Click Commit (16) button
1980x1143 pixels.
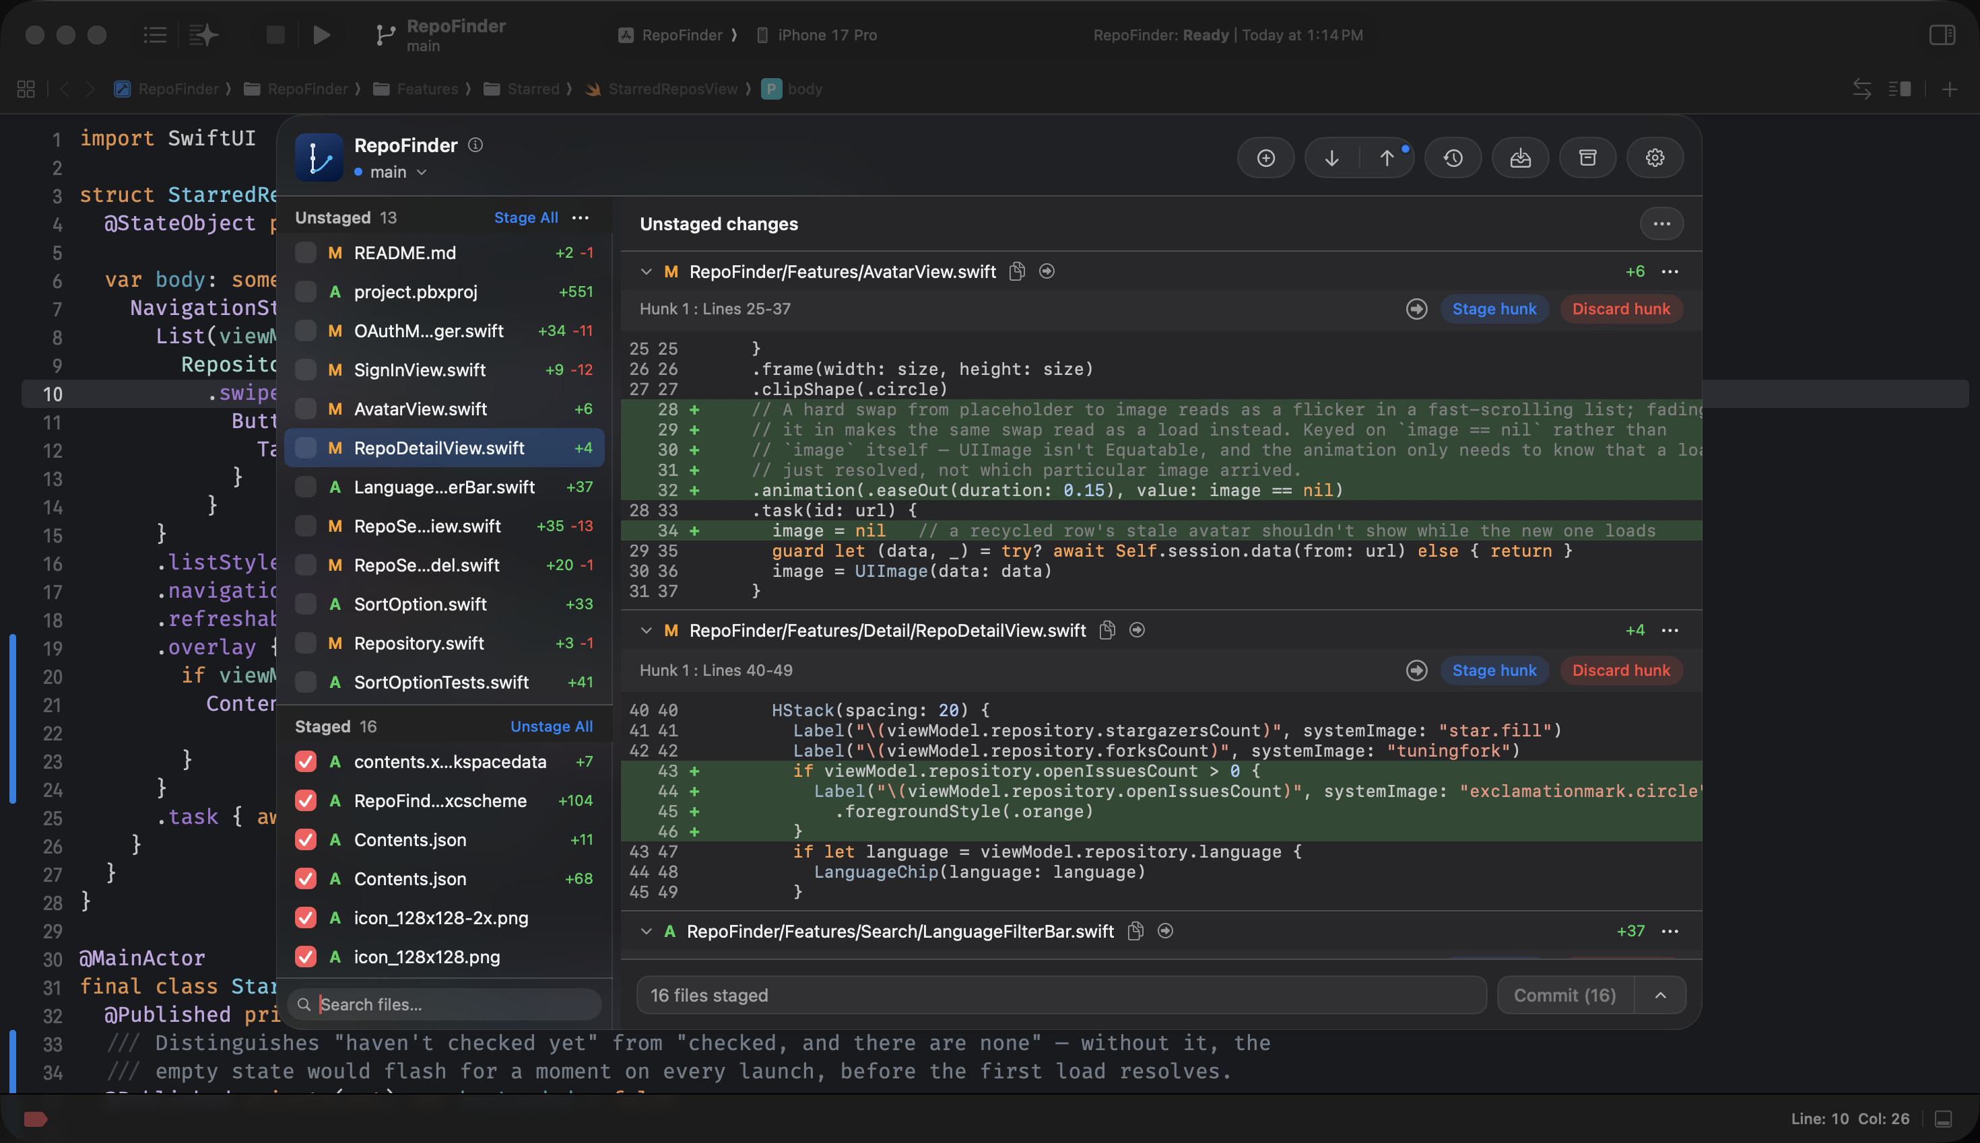pyautogui.click(x=1564, y=996)
